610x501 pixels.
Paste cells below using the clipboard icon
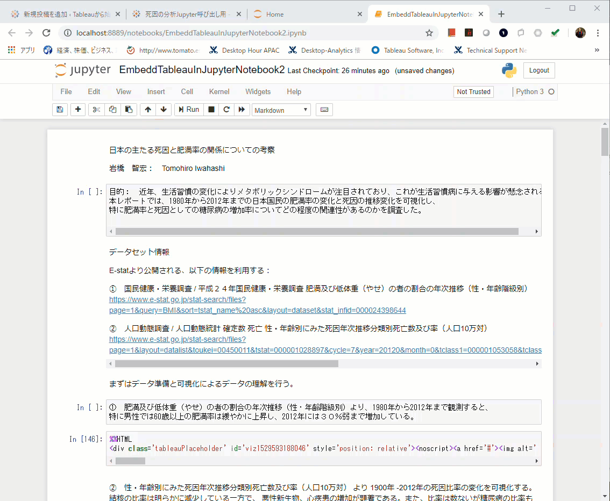[x=129, y=110]
